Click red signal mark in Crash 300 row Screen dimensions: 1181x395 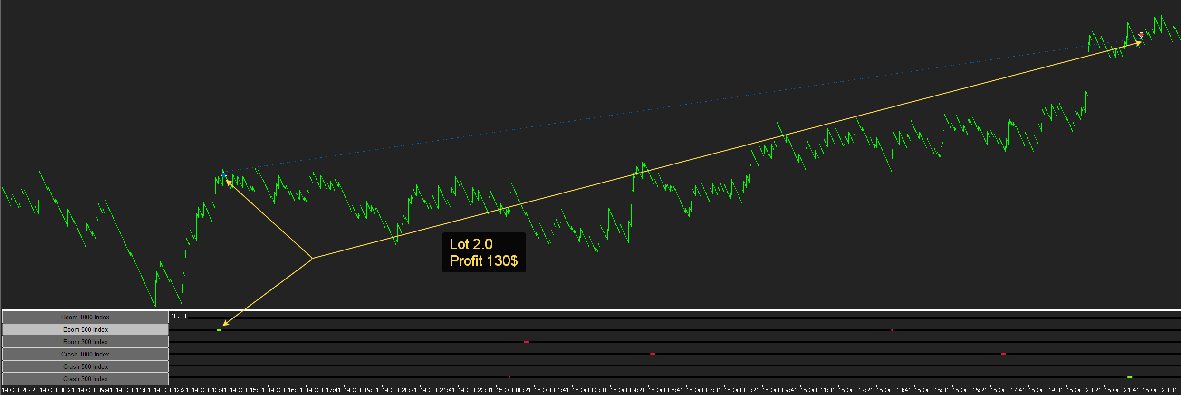tap(509, 377)
